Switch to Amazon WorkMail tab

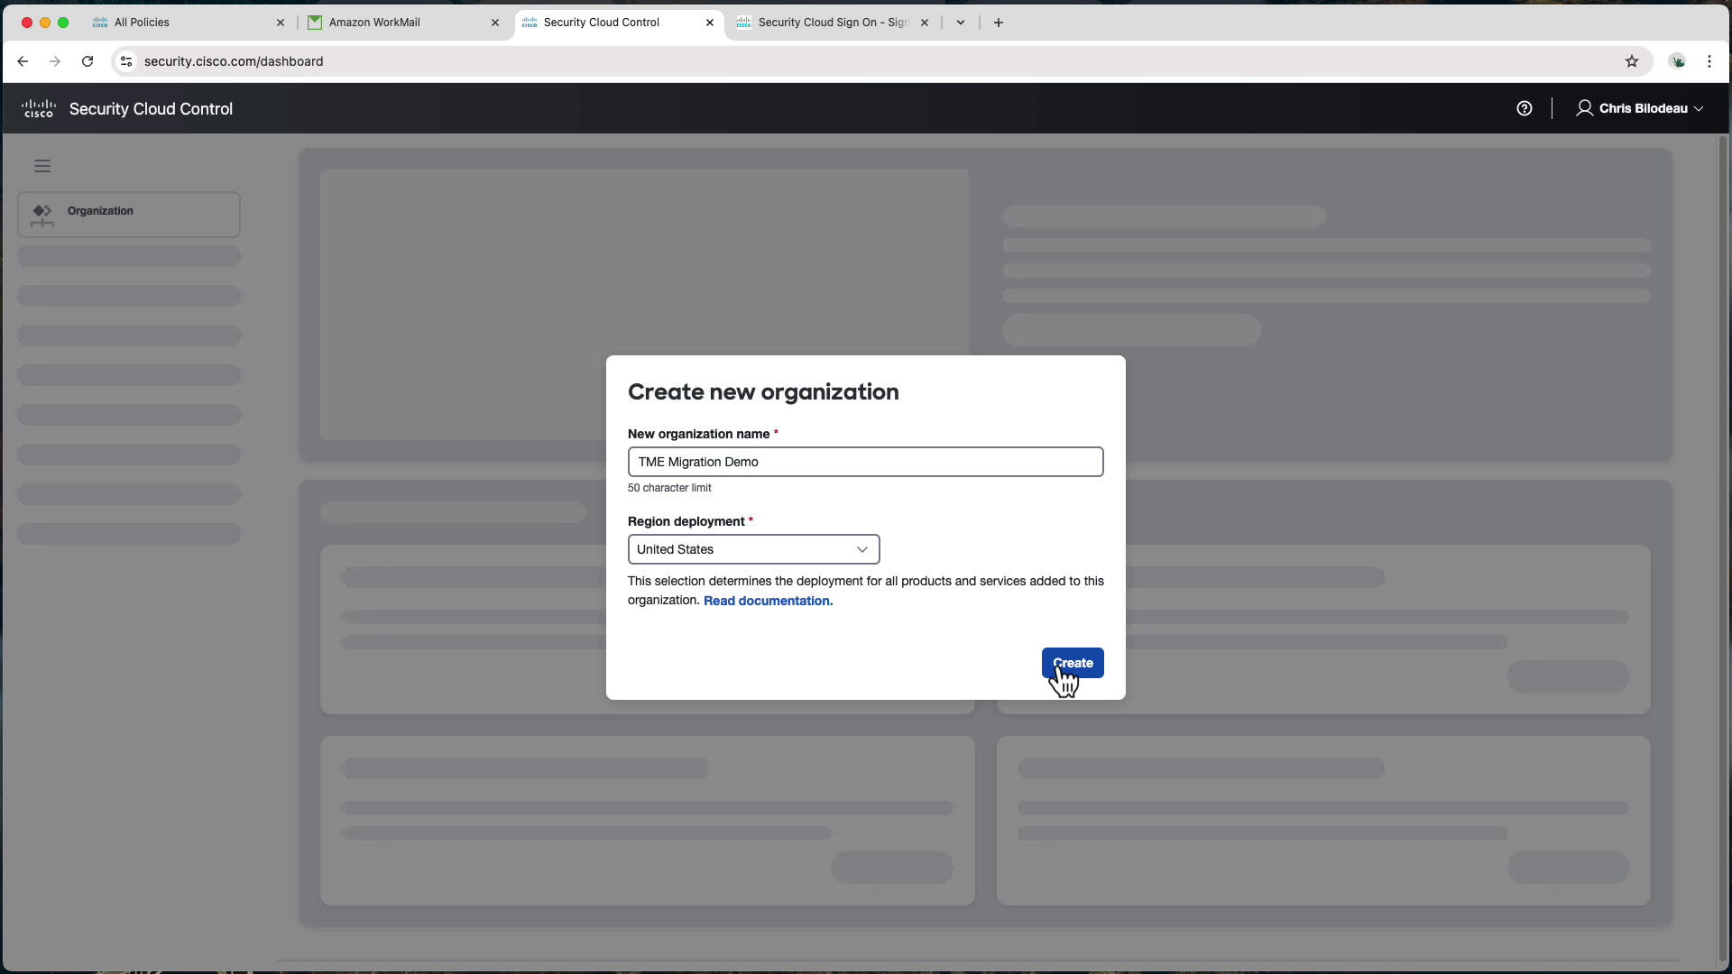(x=404, y=23)
